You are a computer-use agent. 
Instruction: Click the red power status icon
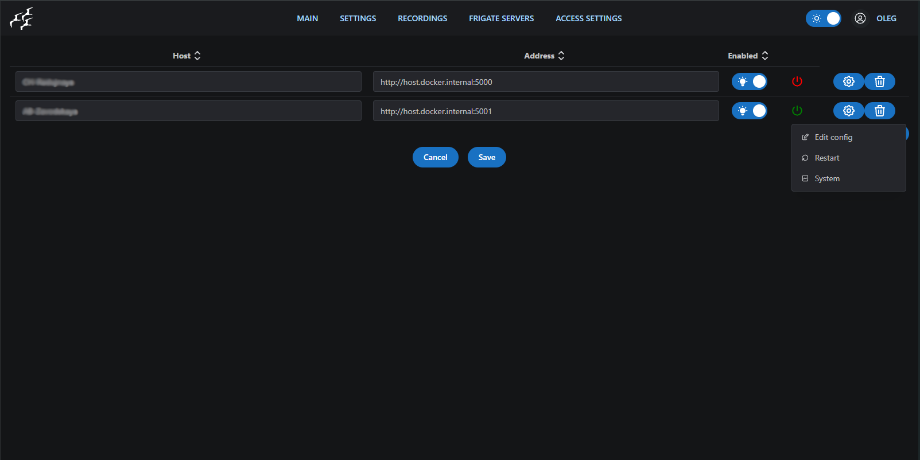tap(797, 81)
